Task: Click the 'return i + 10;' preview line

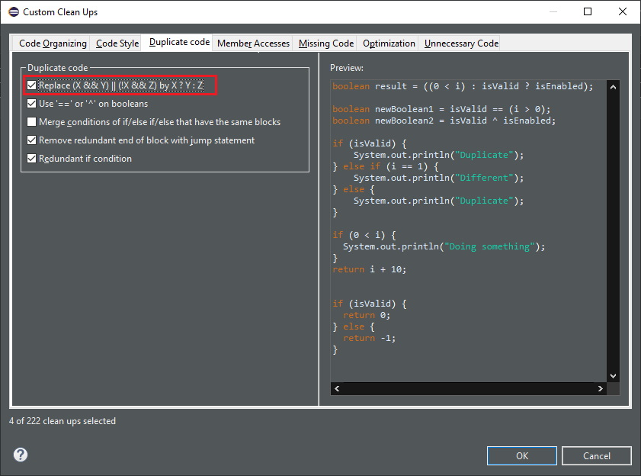Action: (370, 269)
